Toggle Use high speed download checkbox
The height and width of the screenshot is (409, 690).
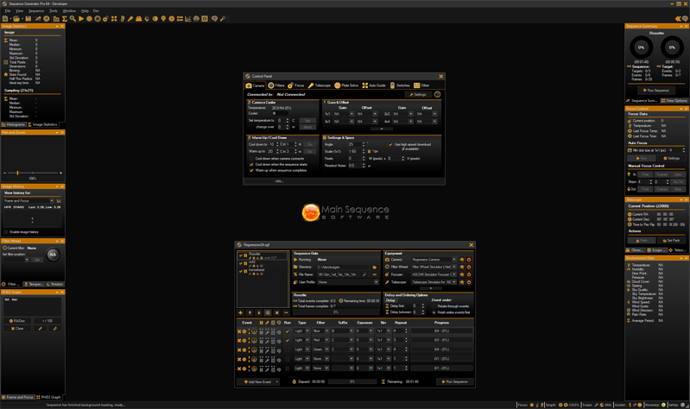tap(390, 144)
